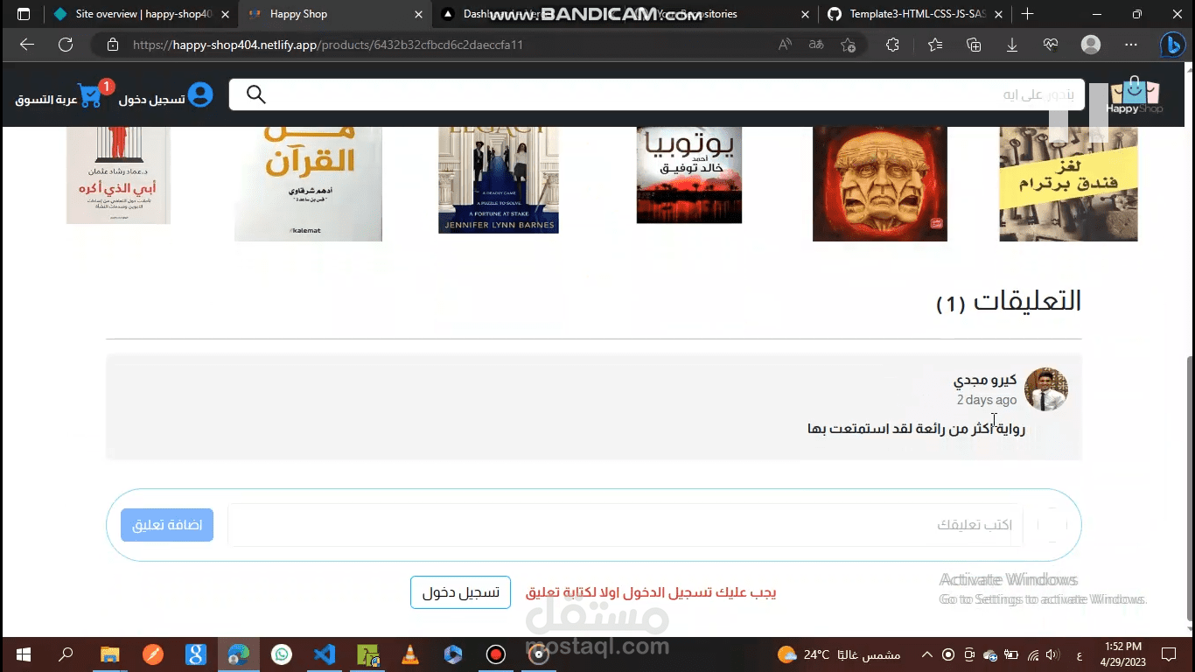Open the Jennifer Lynn Barnes book cover

499,180
